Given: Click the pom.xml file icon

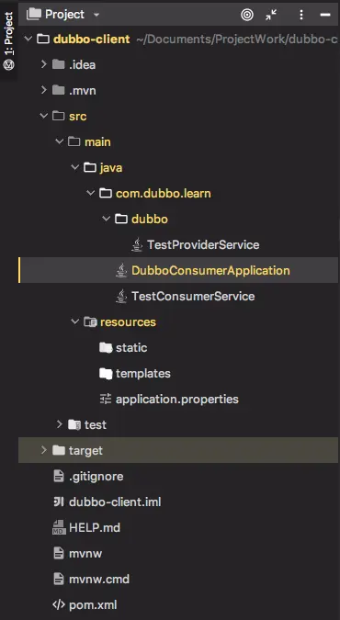Looking at the screenshot, I should tap(58, 604).
